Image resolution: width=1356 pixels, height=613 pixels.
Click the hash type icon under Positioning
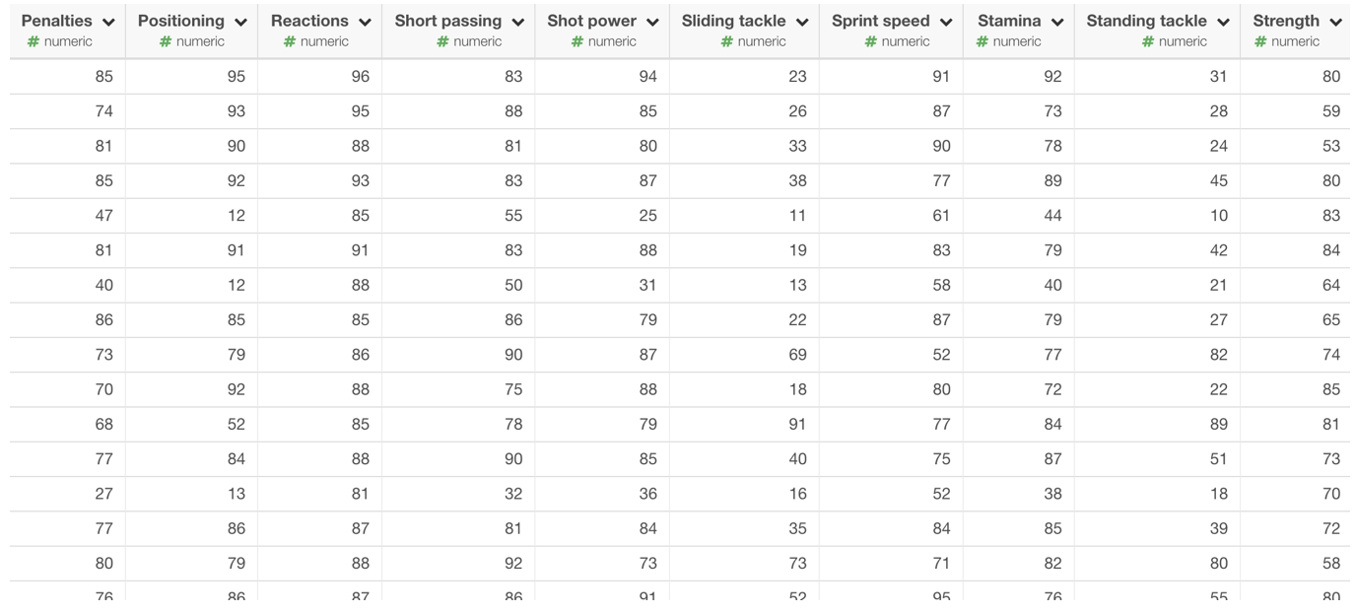pyautogui.click(x=166, y=41)
